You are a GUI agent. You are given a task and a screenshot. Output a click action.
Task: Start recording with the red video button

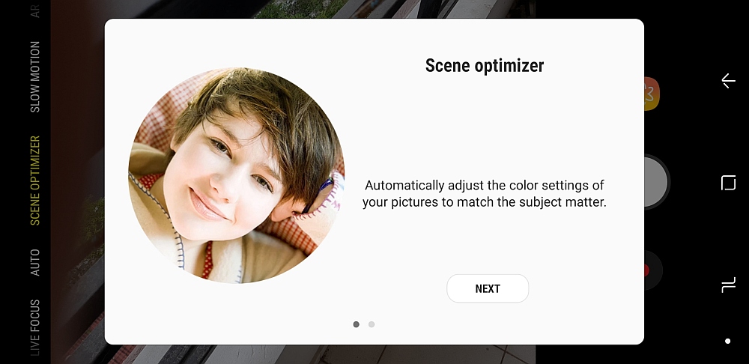pyautogui.click(x=652, y=270)
